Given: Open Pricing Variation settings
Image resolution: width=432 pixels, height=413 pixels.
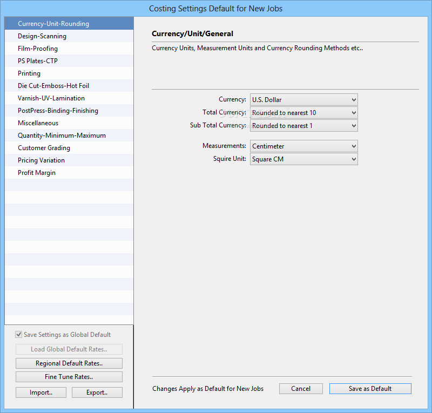Looking at the screenshot, I should 69,160.
